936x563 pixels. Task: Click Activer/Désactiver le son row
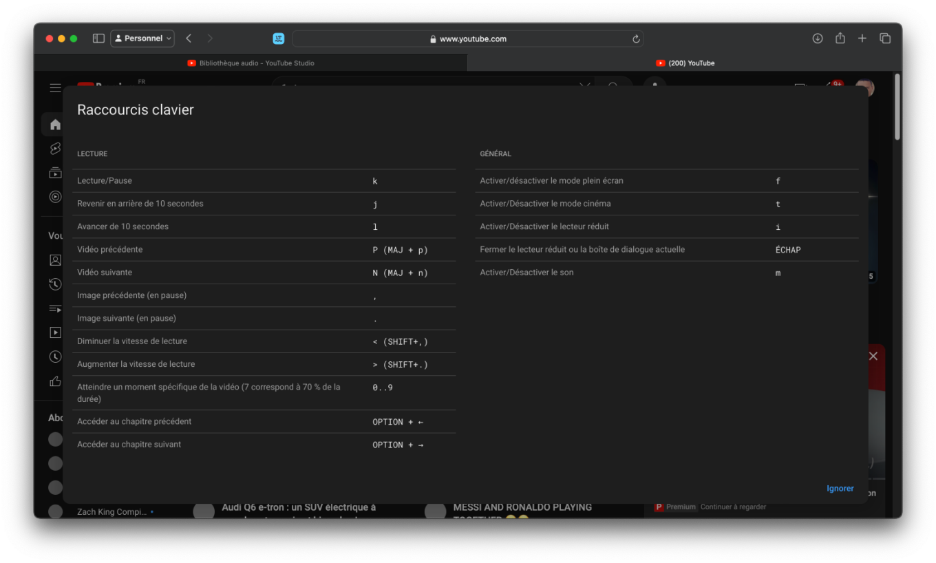[667, 273]
